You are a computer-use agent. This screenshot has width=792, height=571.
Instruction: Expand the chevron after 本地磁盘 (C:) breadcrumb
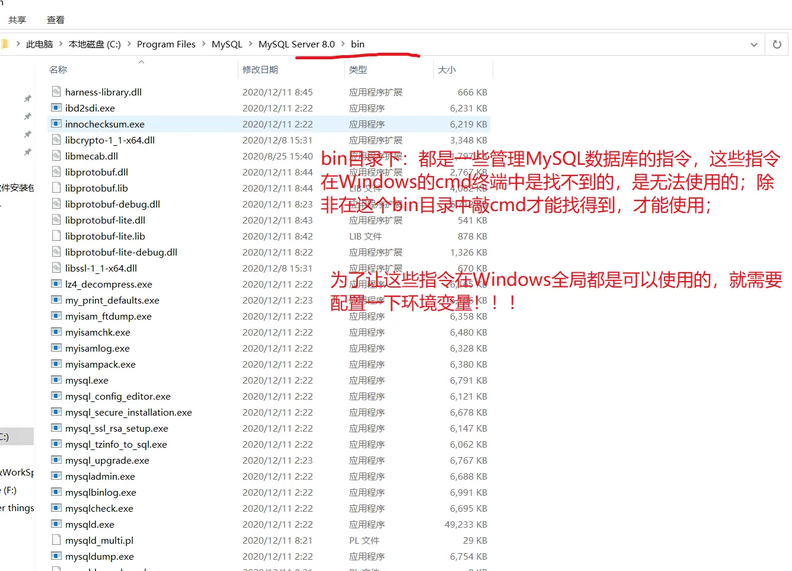[x=129, y=44]
